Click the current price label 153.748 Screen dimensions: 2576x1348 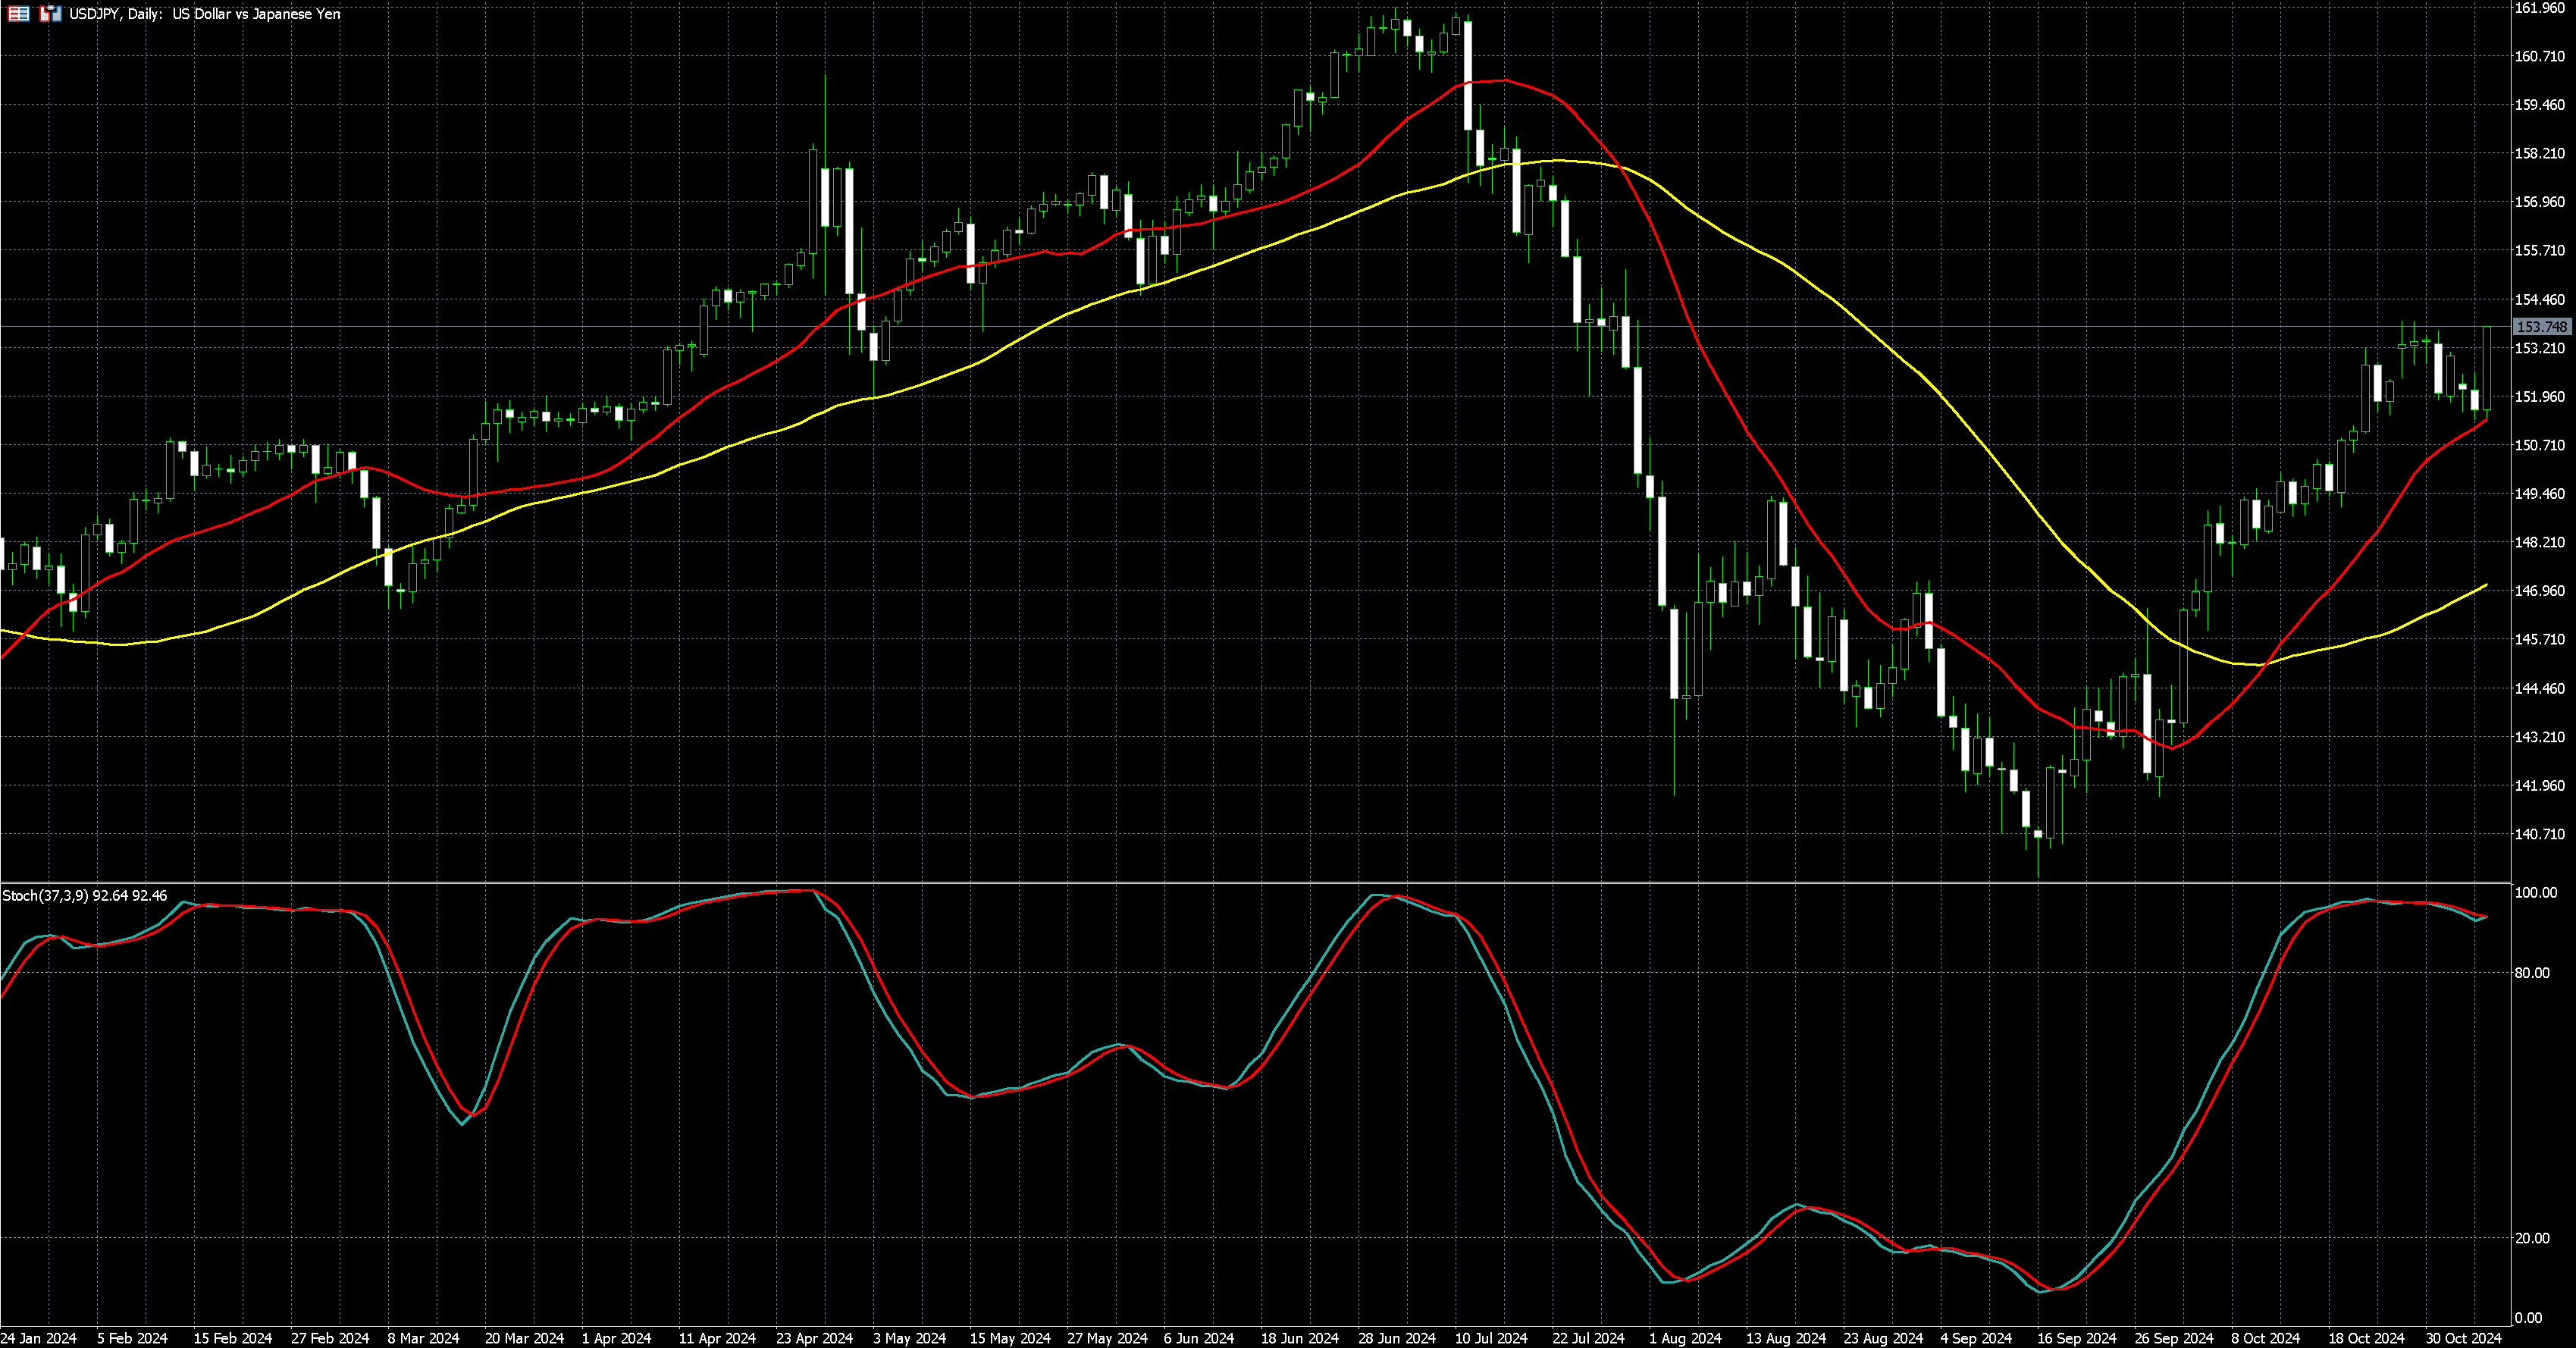tap(2541, 327)
